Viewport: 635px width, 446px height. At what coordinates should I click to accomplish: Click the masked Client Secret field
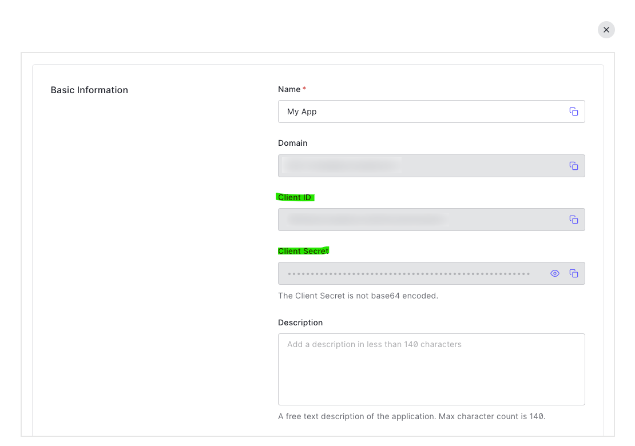pyautogui.click(x=408, y=273)
